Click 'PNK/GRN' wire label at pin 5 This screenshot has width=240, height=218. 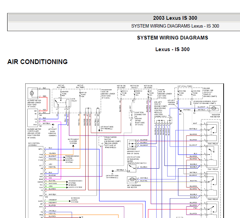pos(52,159)
